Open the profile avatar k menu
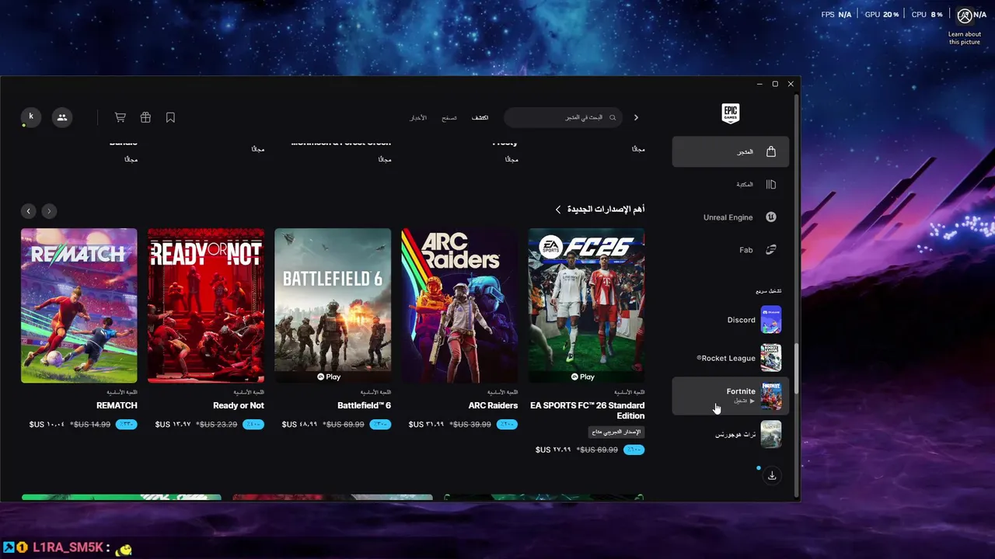Screen dimensions: 995x559 [x=30, y=117]
